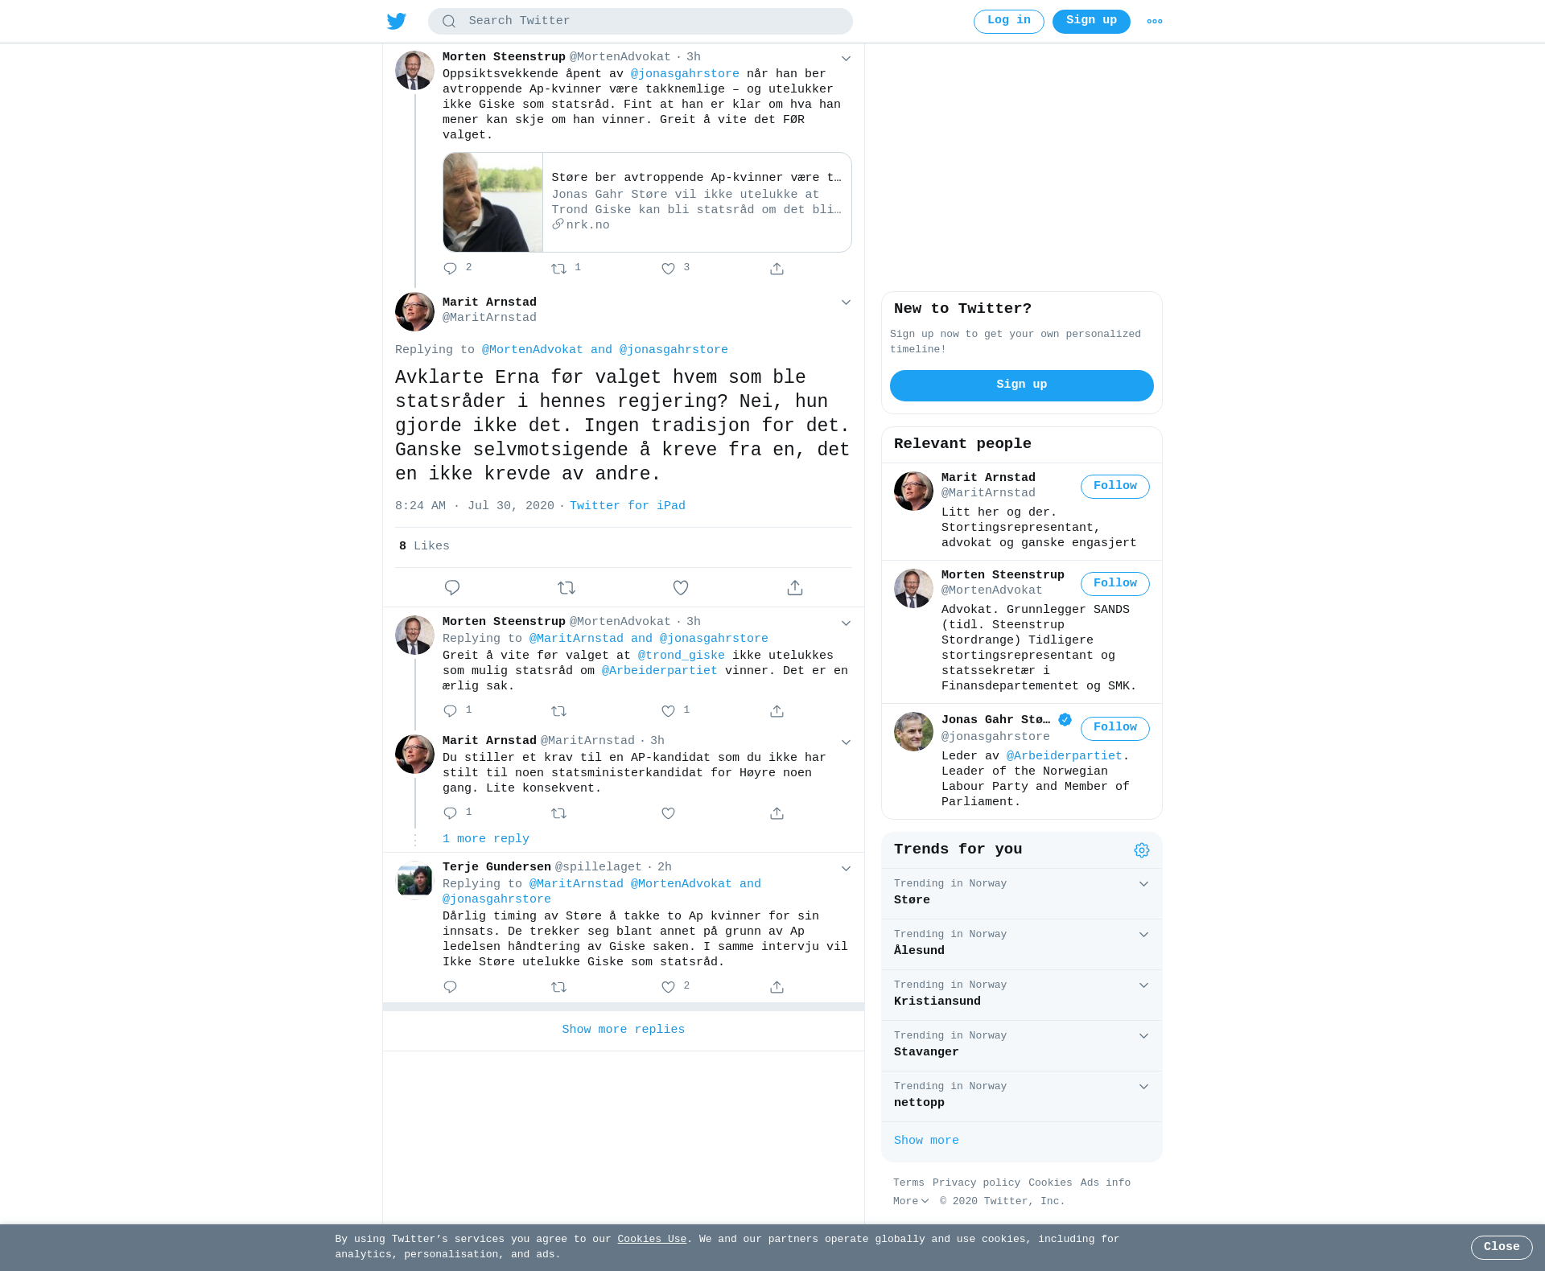Expand options for Støre trend
This screenshot has height=1271, width=1545.
pyautogui.click(x=1143, y=884)
